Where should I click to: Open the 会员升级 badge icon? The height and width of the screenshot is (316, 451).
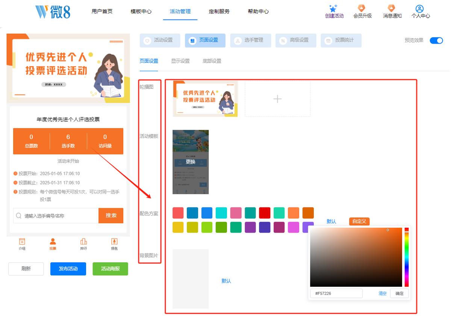(x=362, y=8)
